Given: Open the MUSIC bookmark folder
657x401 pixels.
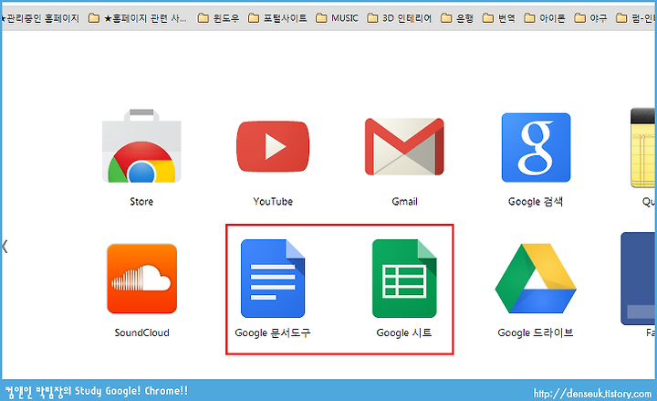Looking at the screenshot, I should pos(337,18).
